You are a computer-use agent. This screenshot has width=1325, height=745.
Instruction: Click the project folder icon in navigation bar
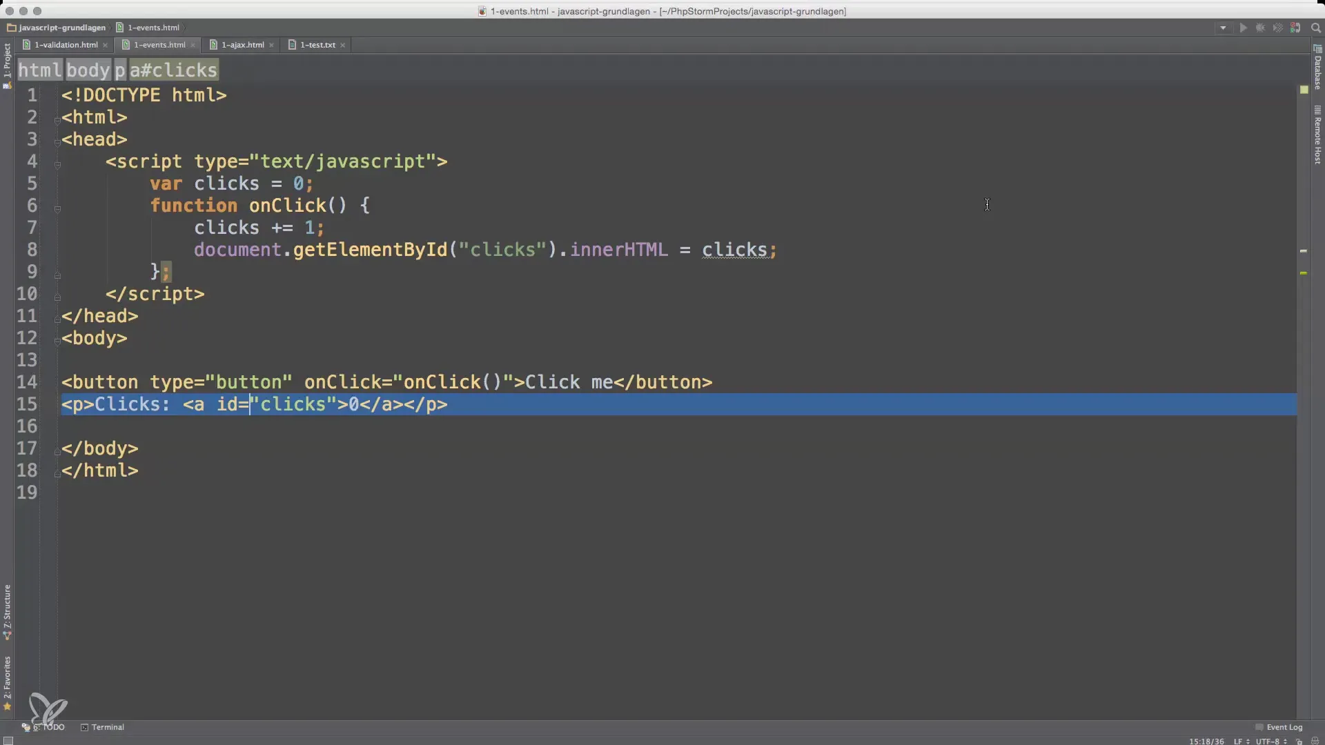(x=12, y=28)
